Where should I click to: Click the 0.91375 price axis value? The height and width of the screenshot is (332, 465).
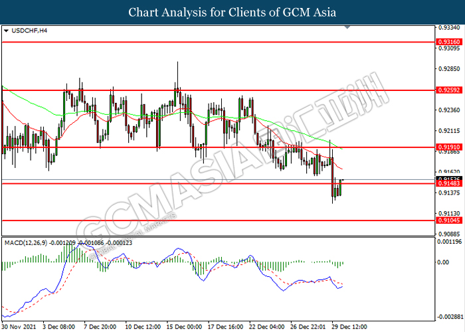[x=449, y=193]
